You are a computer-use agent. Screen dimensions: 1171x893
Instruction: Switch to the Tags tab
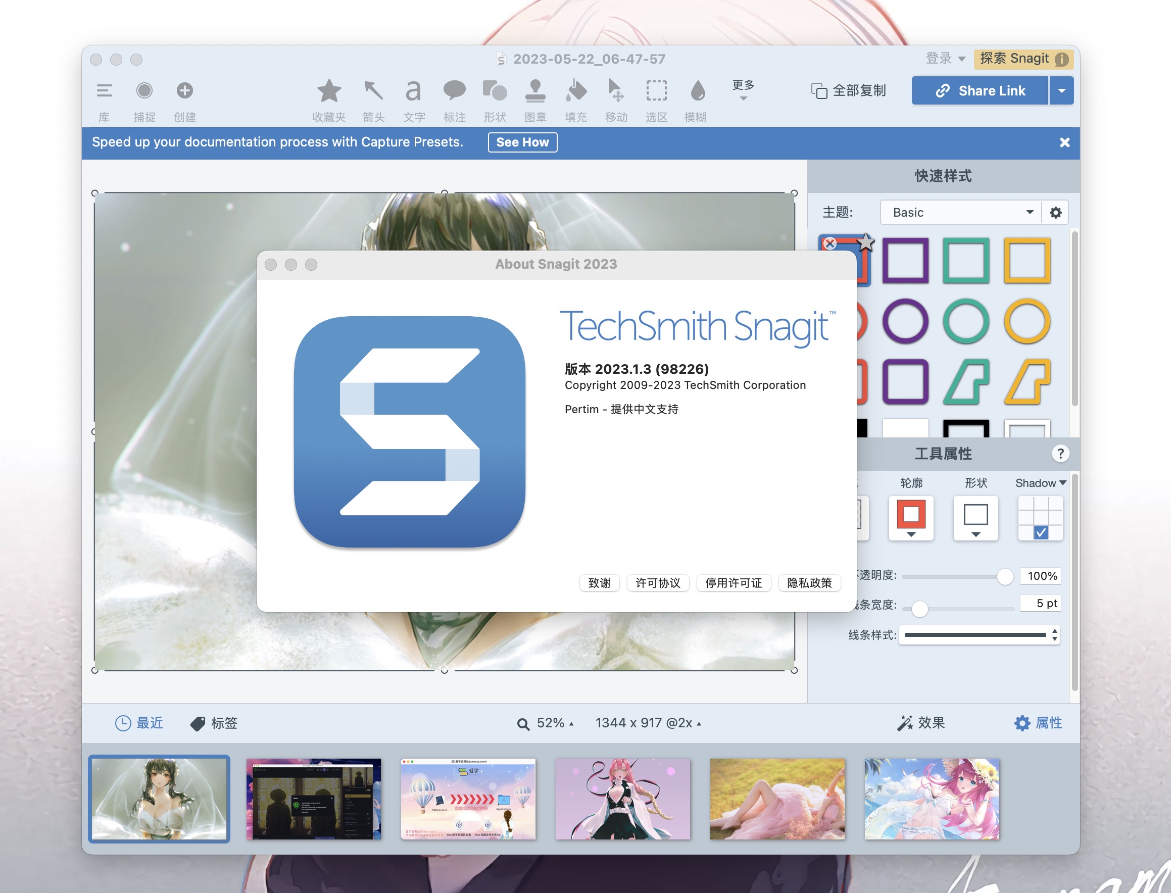tap(214, 723)
